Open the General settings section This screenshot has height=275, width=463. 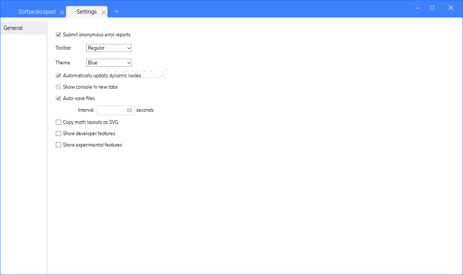click(23, 28)
